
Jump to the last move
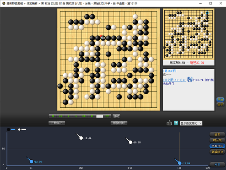click(x=92, y=116)
